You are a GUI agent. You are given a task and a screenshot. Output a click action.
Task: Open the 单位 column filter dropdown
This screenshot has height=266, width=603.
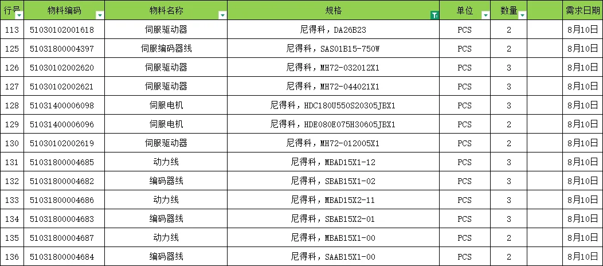point(485,15)
